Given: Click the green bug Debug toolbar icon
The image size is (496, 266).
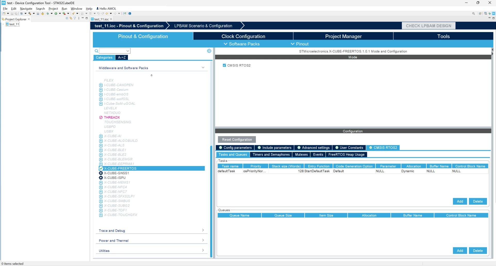Looking at the screenshot, I should click(48, 14).
